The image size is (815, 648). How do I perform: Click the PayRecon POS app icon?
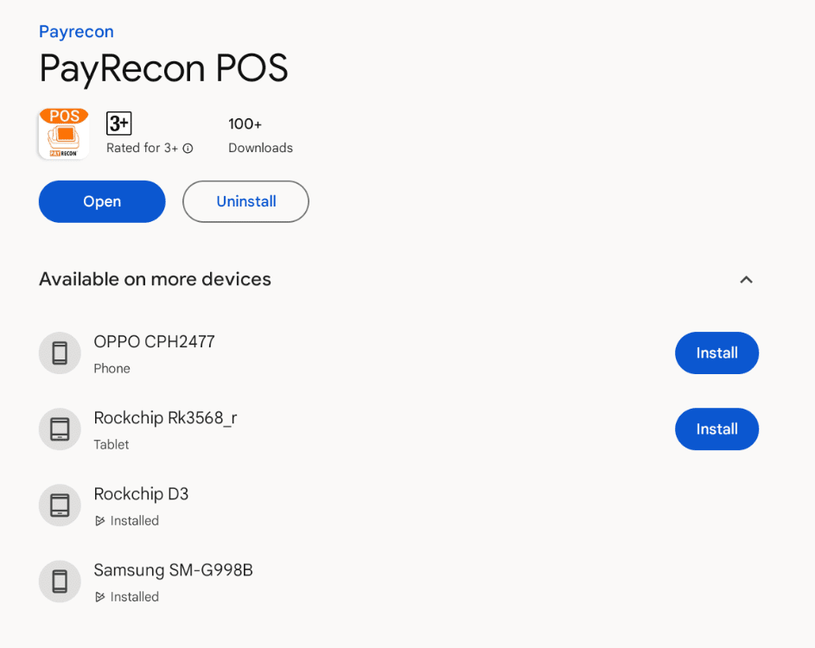tap(64, 134)
